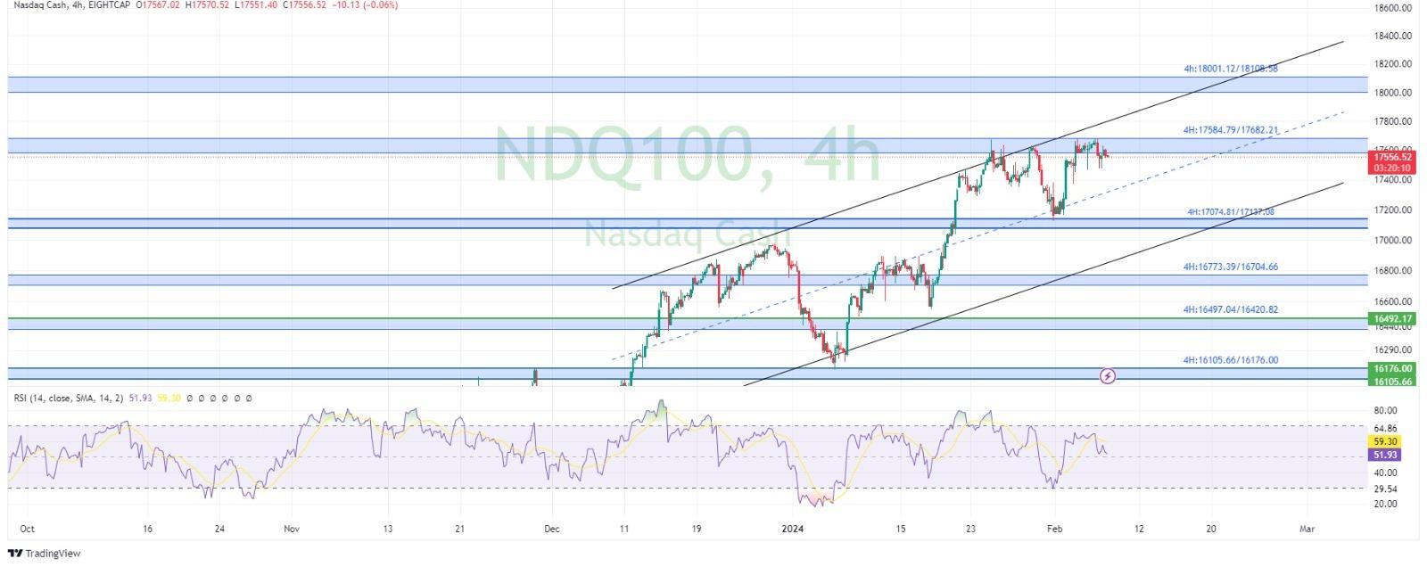Click 80.00 on the RSI axis
The width and height of the screenshot is (1427, 567).
pyautogui.click(x=1385, y=411)
